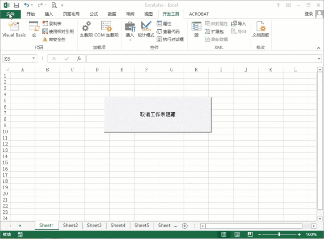Image resolution: width=324 pixels, height=239 pixels.
Task: Click the zoom out minus button
Action: (x=260, y=235)
